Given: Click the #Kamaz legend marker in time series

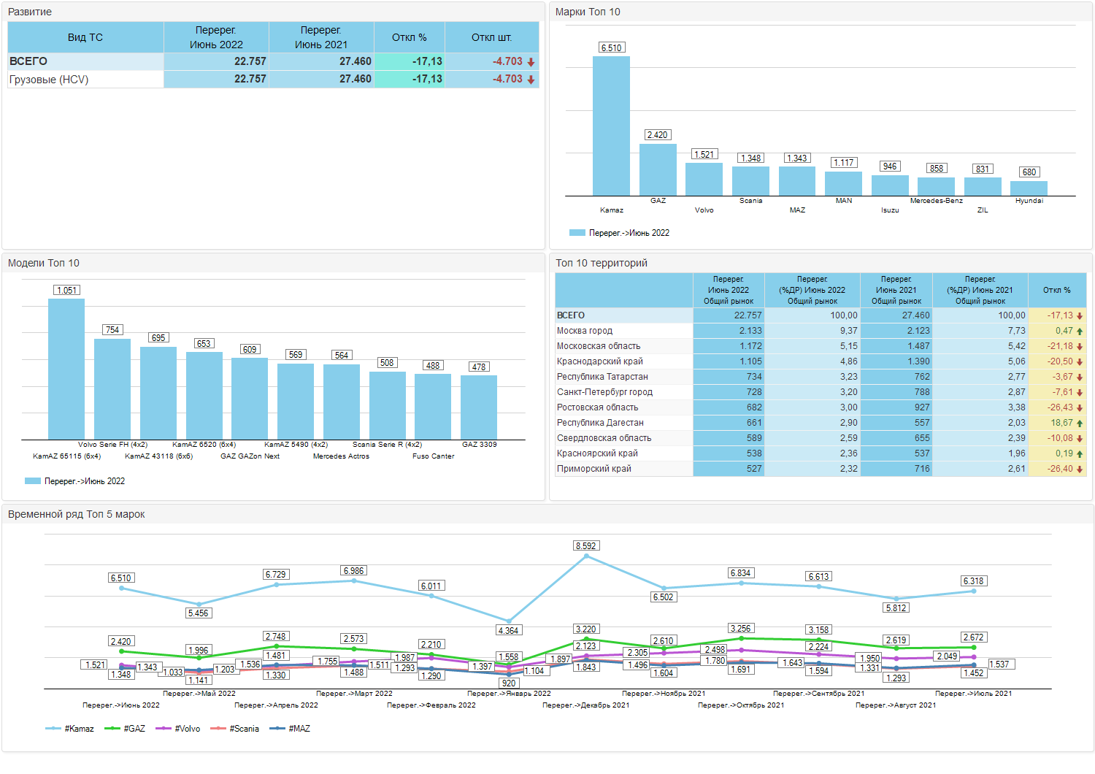Looking at the screenshot, I should click(x=53, y=729).
